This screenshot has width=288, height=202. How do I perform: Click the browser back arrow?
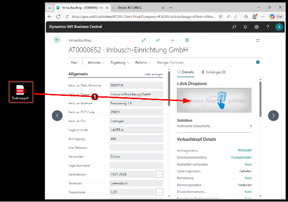coord(50,17)
